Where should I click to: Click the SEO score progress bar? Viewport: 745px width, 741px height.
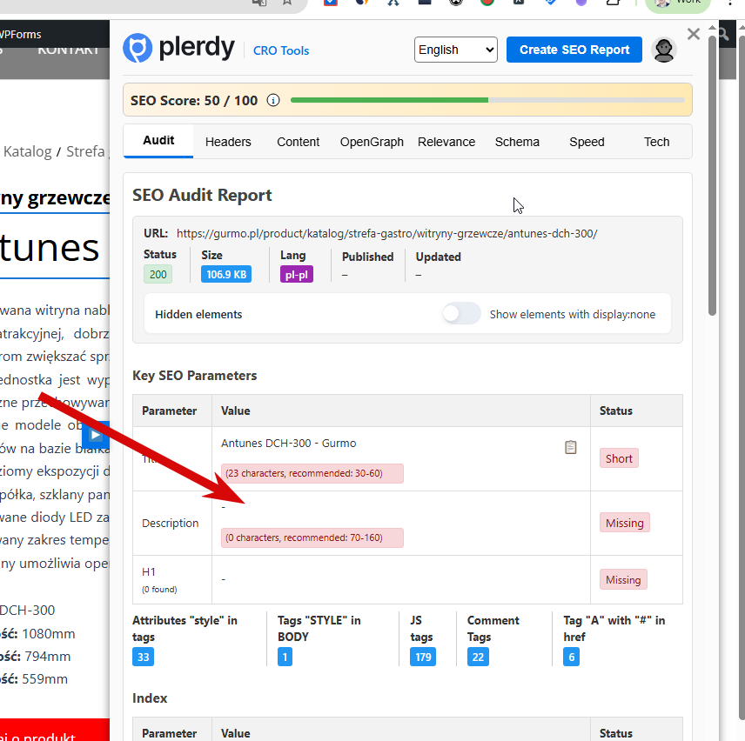pos(487,100)
